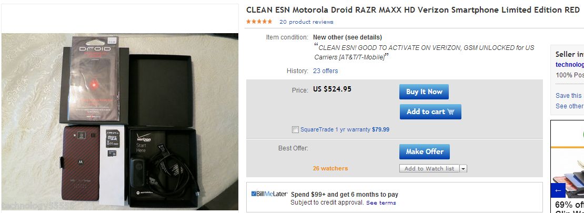Click the Buy It Now button
This screenshot has width=584, height=213.
(x=424, y=92)
